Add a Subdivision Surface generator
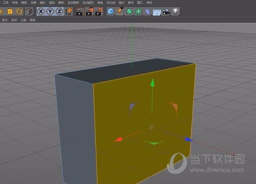The height and width of the screenshot is (184, 256). pos(129,12)
